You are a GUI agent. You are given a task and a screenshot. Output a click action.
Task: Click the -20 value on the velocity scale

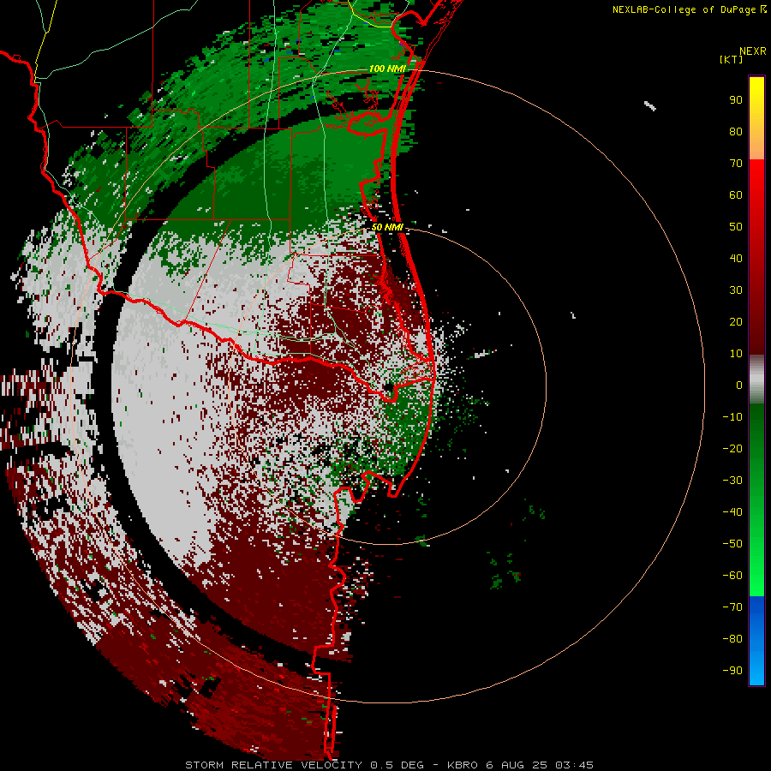(x=732, y=448)
